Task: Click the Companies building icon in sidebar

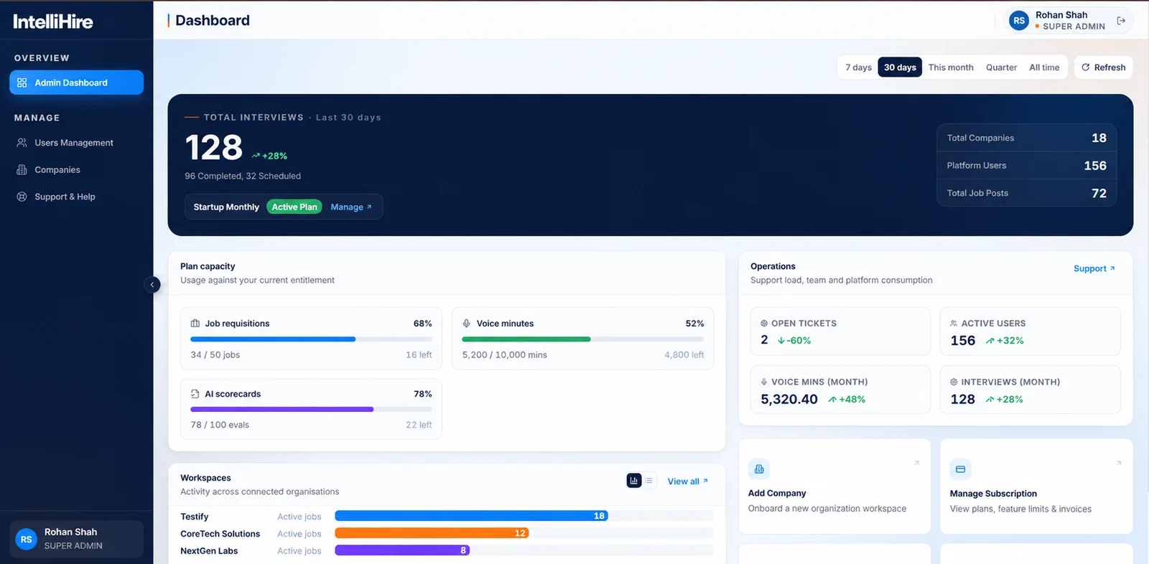Action: click(x=22, y=170)
